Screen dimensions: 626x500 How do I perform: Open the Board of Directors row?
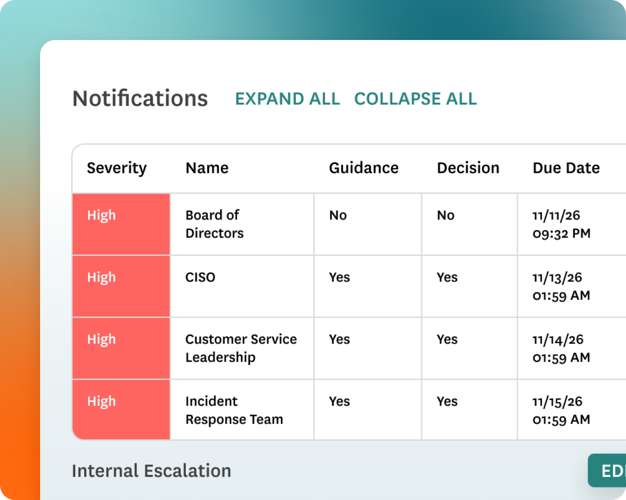click(214, 224)
